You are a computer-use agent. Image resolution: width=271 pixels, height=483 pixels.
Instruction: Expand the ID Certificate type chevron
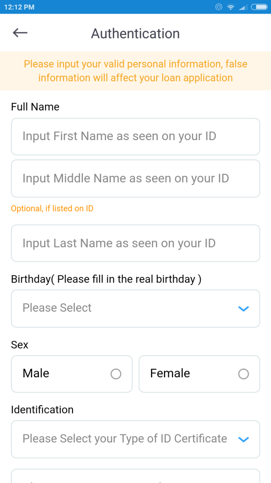pyautogui.click(x=243, y=440)
